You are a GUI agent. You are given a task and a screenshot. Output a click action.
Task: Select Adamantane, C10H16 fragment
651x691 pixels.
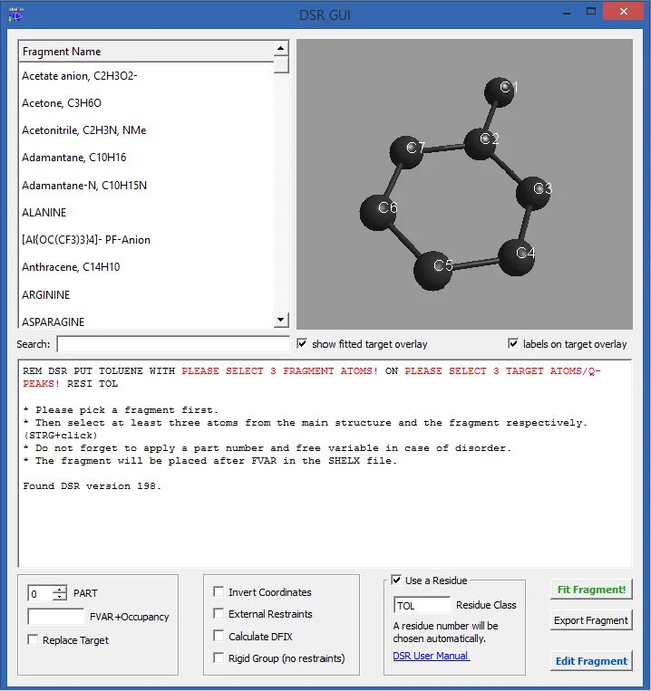coord(146,158)
